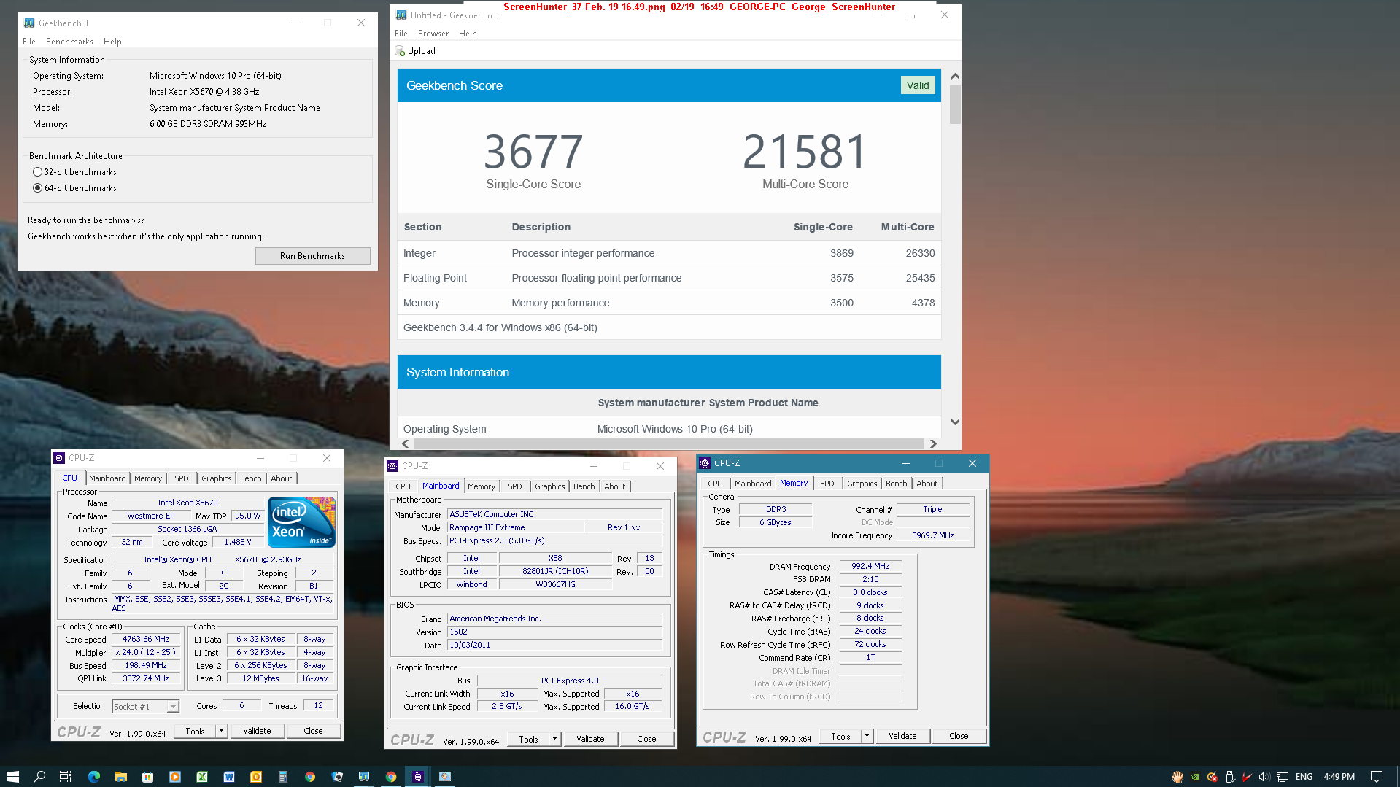Click the scroll-down arrow in Geekbench results
Image resolution: width=1400 pixels, height=787 pixels.
955,422
